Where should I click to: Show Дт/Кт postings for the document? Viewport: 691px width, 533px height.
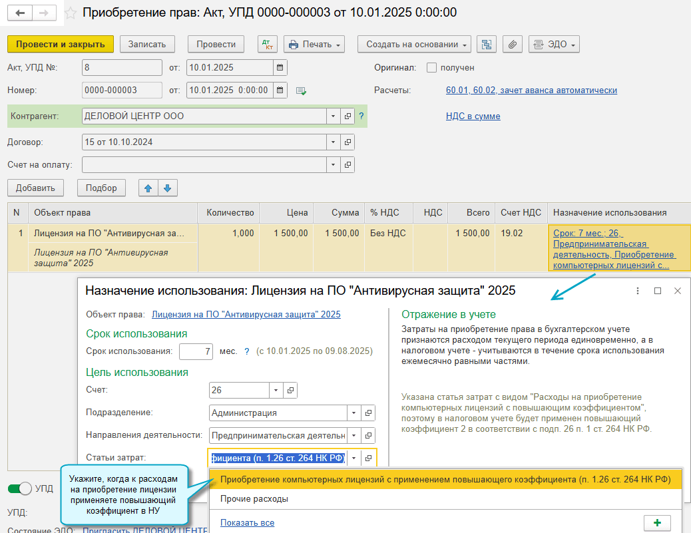[268, 44]
